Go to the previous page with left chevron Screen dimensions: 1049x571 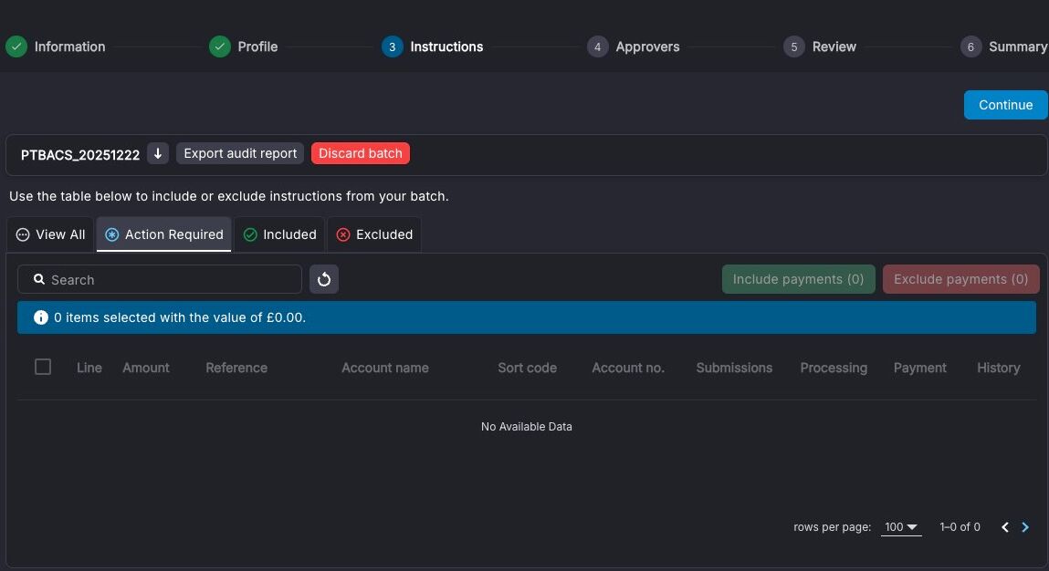pos(1005,527)
